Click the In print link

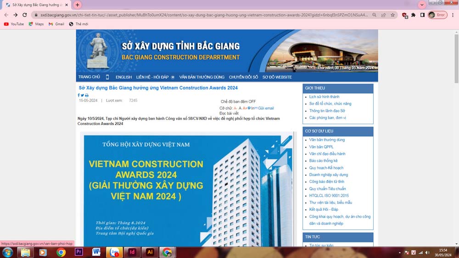point(252,108)
